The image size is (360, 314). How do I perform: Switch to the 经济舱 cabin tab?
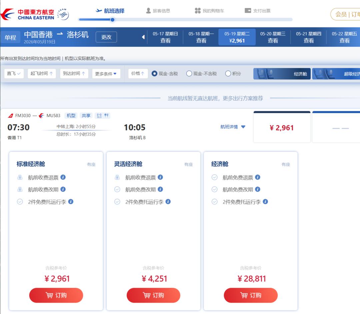[282, 74]
